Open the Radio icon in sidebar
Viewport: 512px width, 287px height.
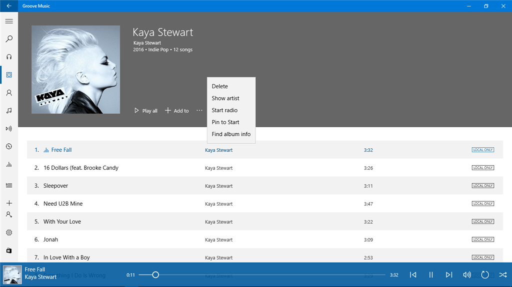[9, 128]
